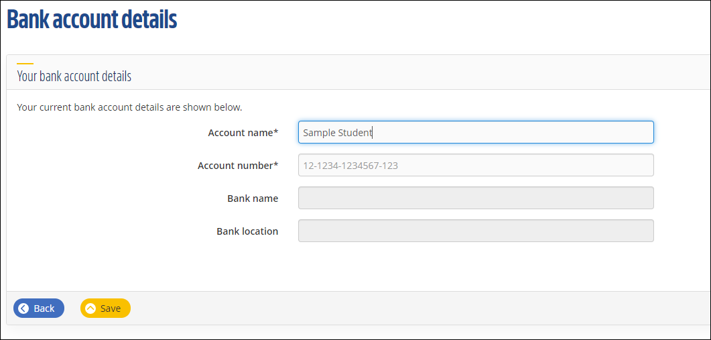711x340 pixels.
Task: Click the "Account name*" field label
Action: [x=241, y=133]
